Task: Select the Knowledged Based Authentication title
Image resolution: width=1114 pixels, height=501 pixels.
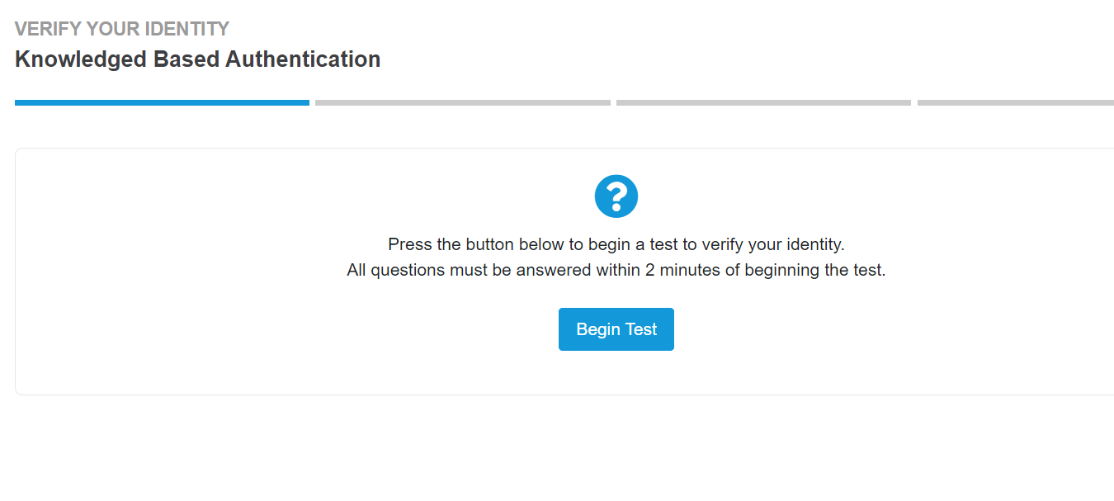Action: pos(197,59)
